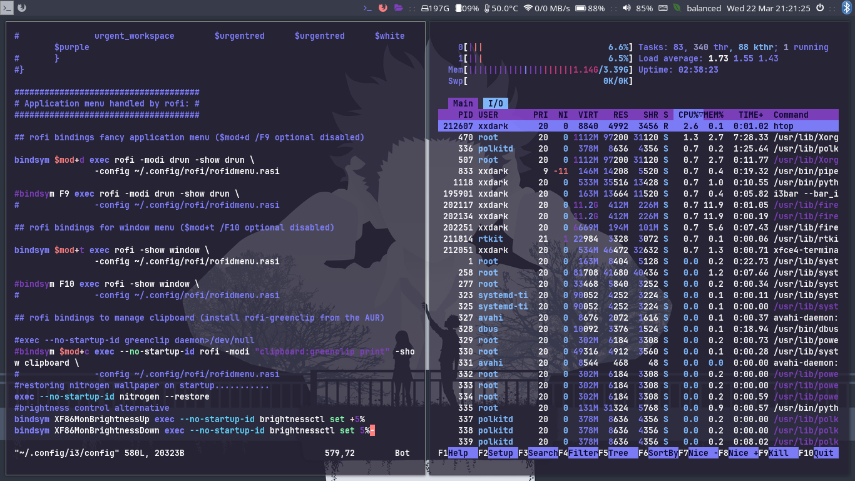Select the highlighted htop process row PID 212607

click(638, 126)
